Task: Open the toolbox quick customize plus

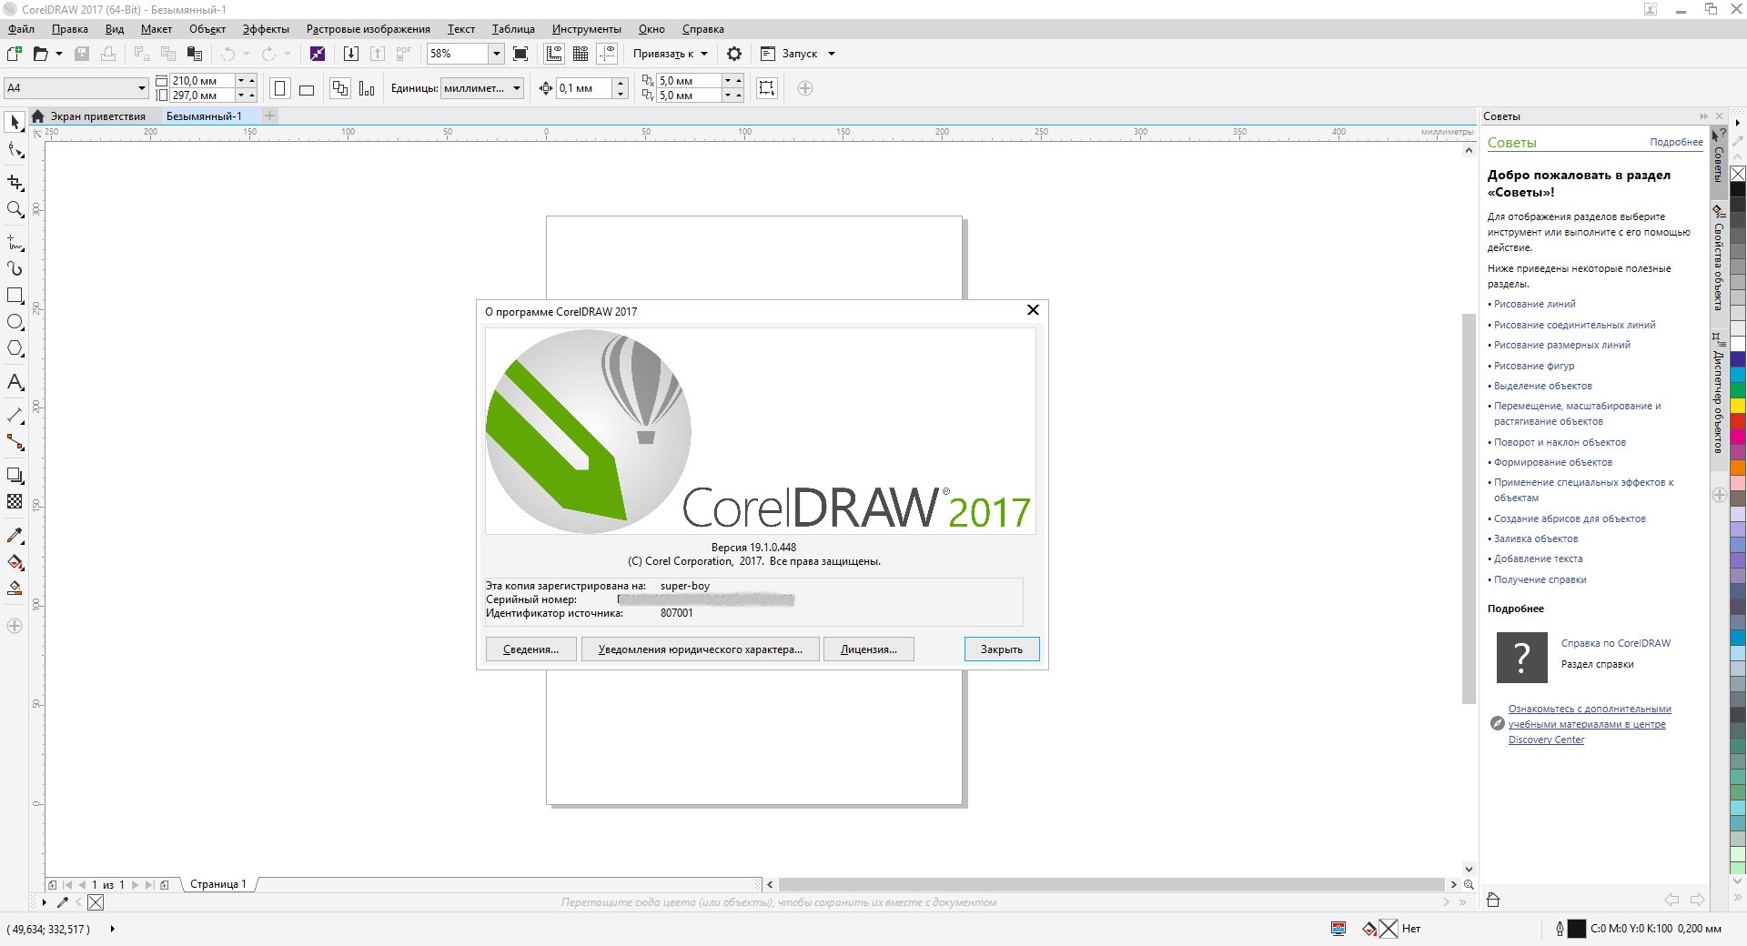Action: [15, 626]
